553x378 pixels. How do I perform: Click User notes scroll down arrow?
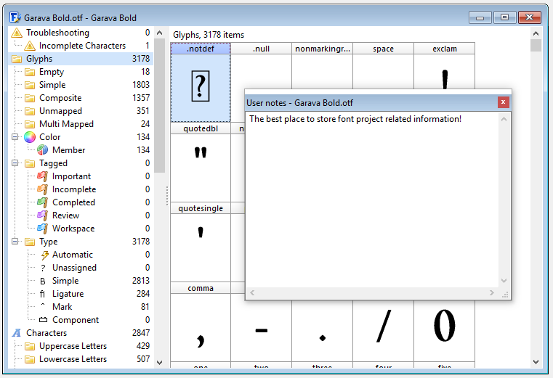(x=504, y=281)
